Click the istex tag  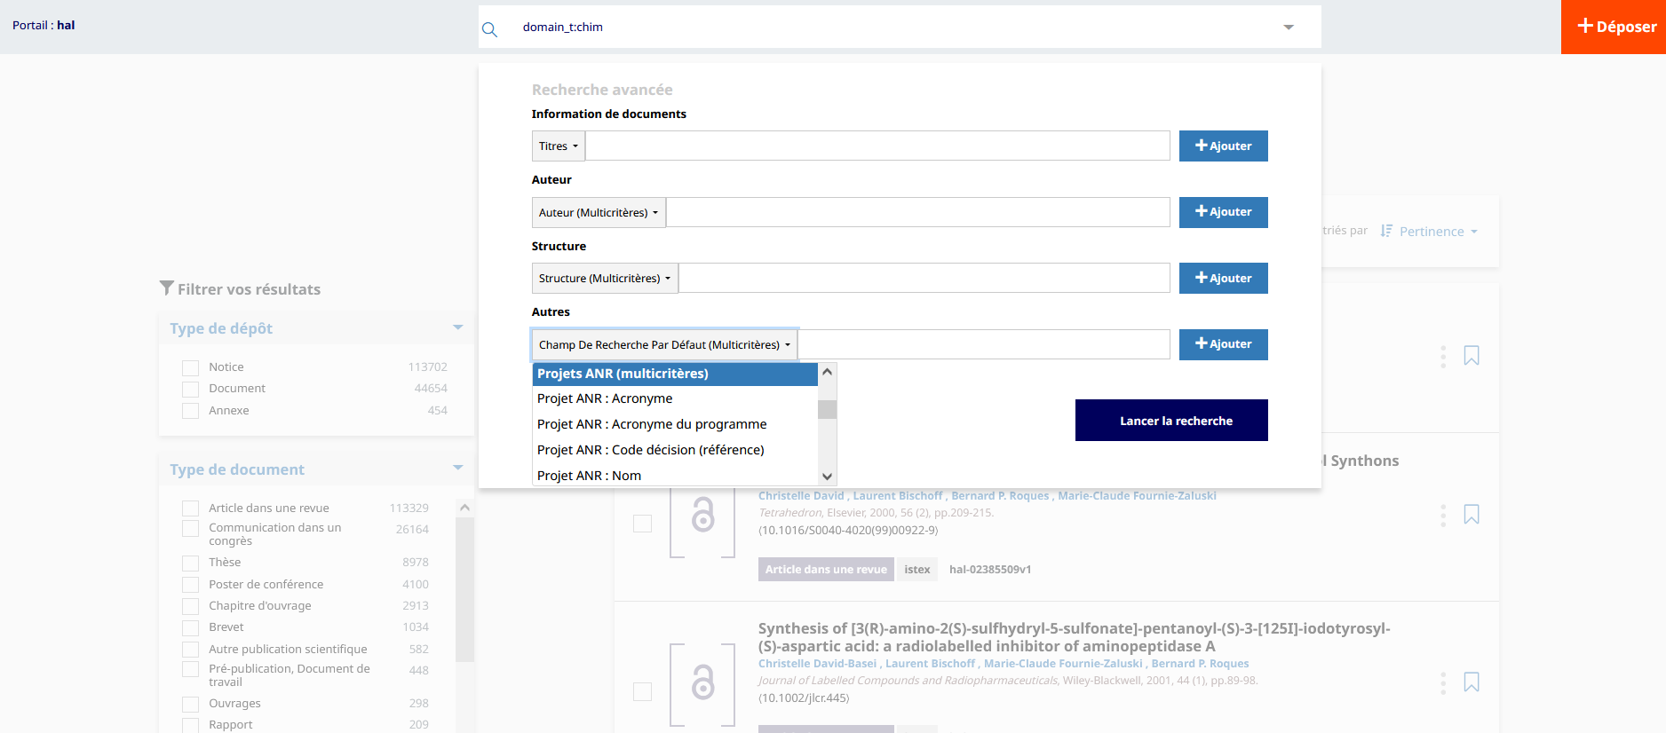point(917,570)
